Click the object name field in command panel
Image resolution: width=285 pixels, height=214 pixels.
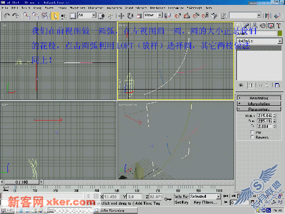(x=256, y=33)
